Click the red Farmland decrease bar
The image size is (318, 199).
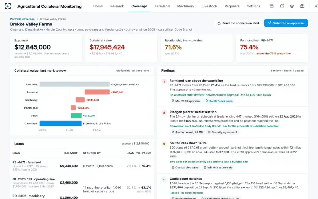coord(97,92)
